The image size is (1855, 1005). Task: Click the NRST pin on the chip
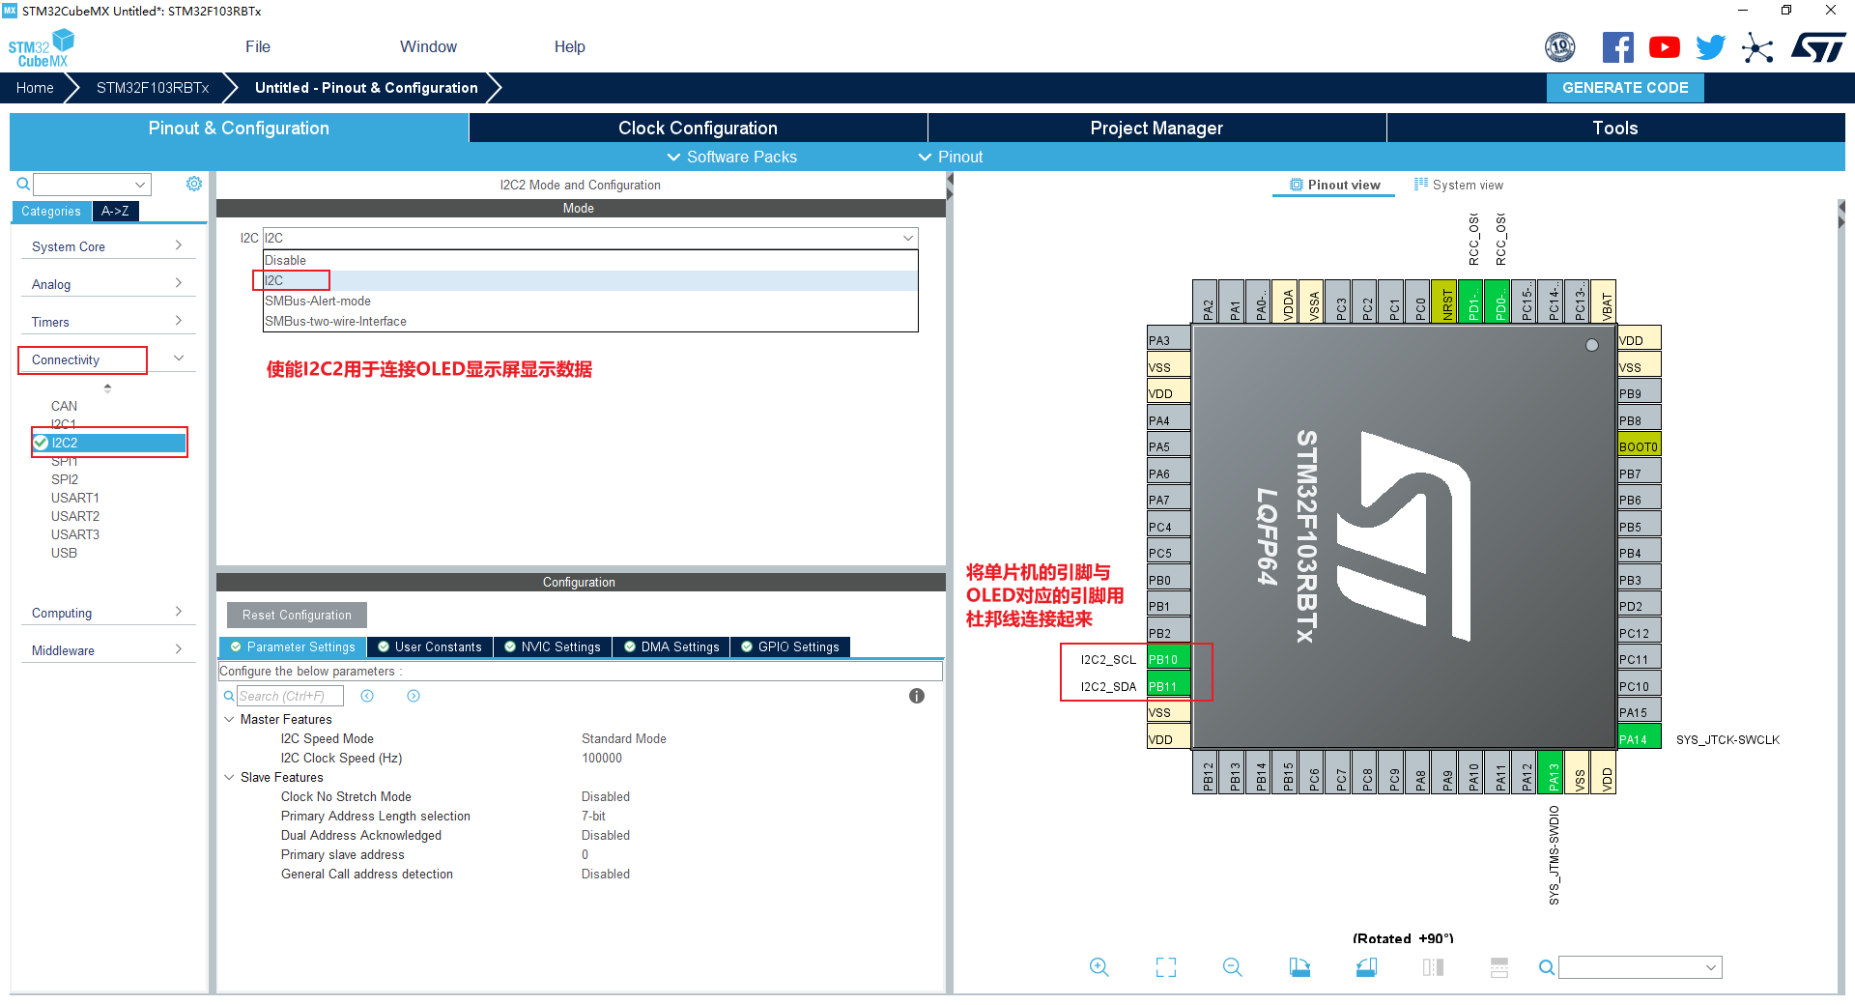1446,301
